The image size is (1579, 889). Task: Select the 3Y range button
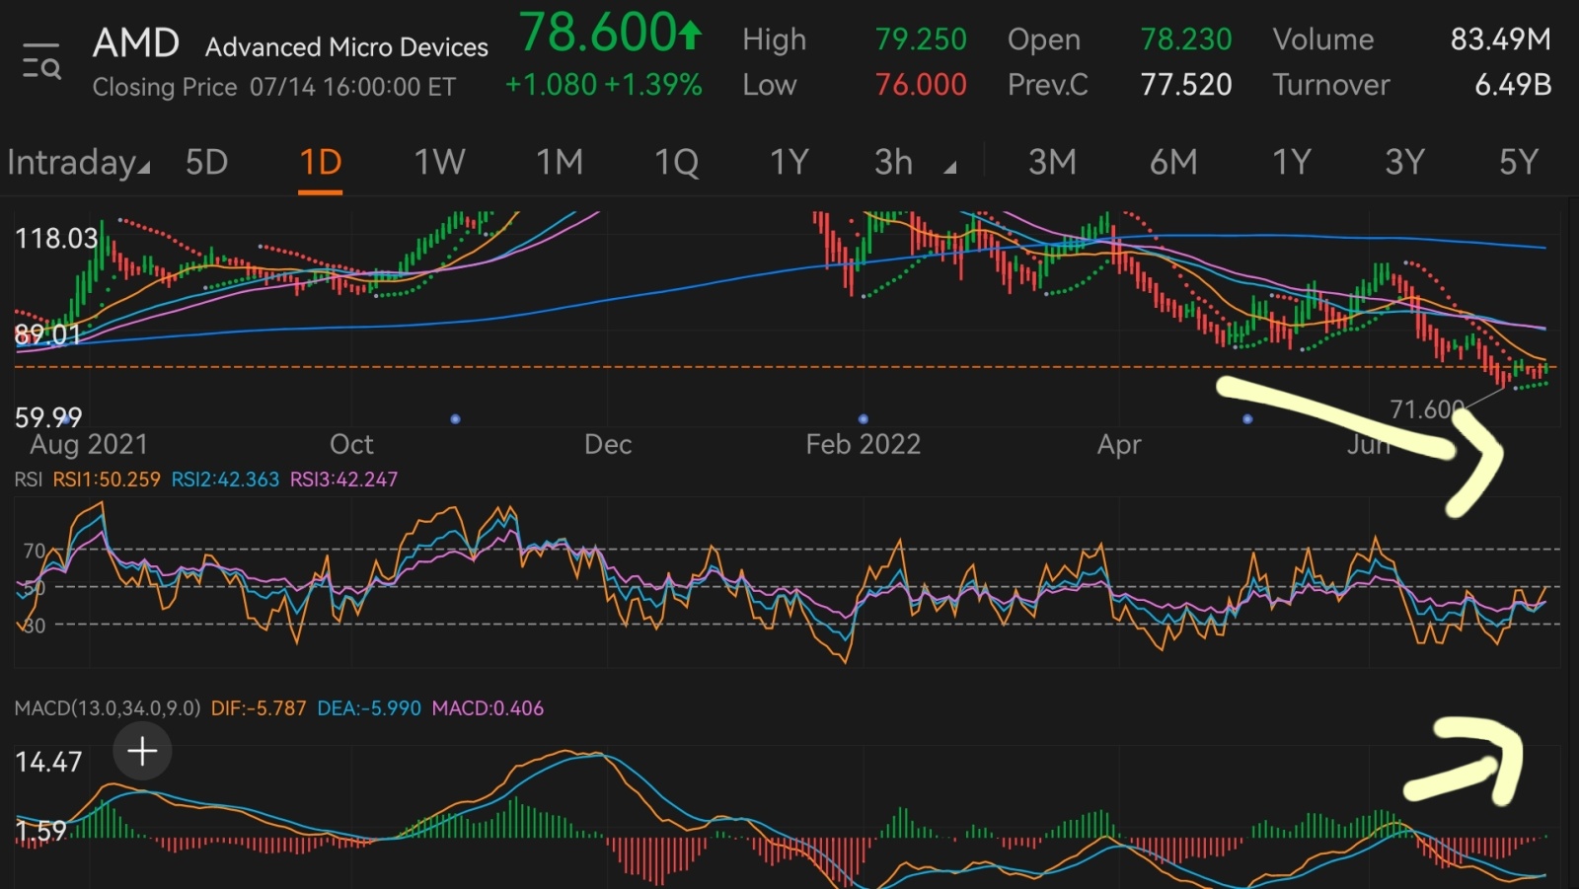click(x=1404, y=162)
